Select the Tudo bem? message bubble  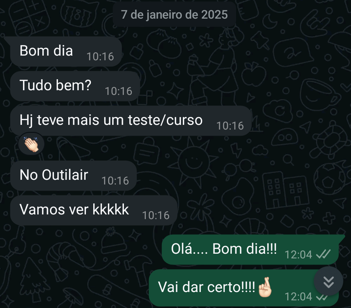(x=75, y=86)
